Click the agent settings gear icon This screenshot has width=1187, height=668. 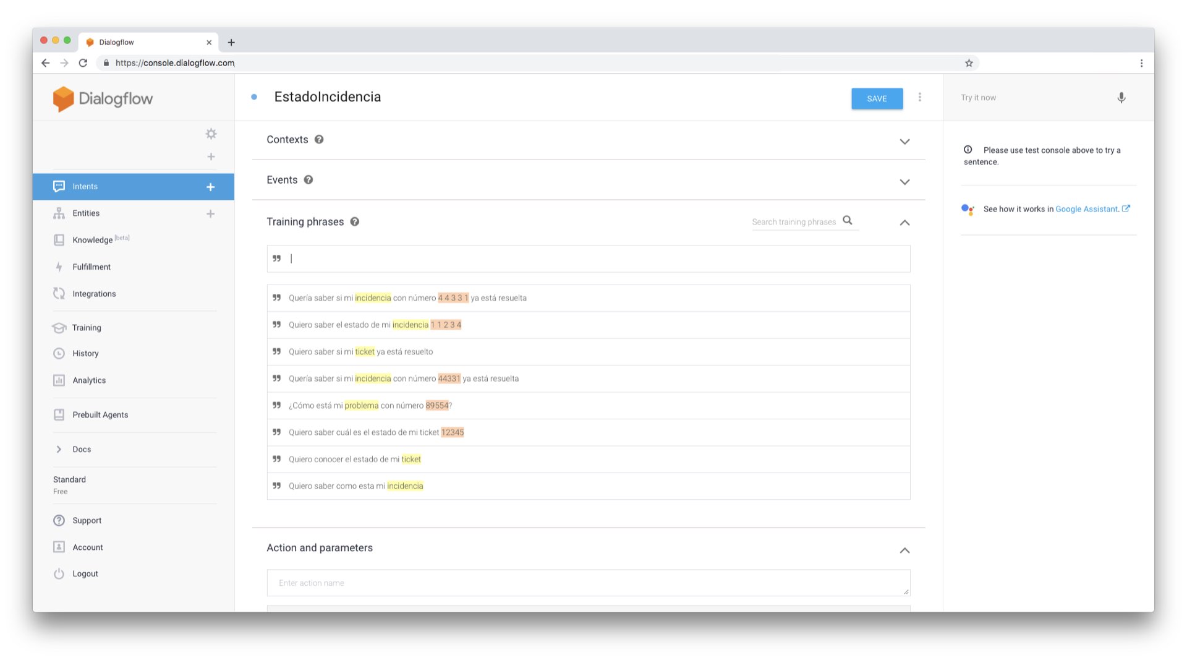[211, 134]
